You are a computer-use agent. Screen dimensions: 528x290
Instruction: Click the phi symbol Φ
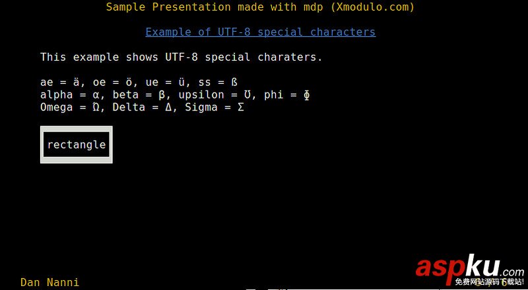tap(306, 95)
